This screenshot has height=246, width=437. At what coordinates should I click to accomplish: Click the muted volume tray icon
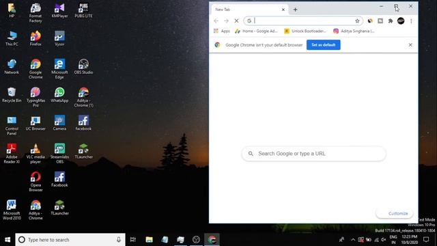click(384, 240)
